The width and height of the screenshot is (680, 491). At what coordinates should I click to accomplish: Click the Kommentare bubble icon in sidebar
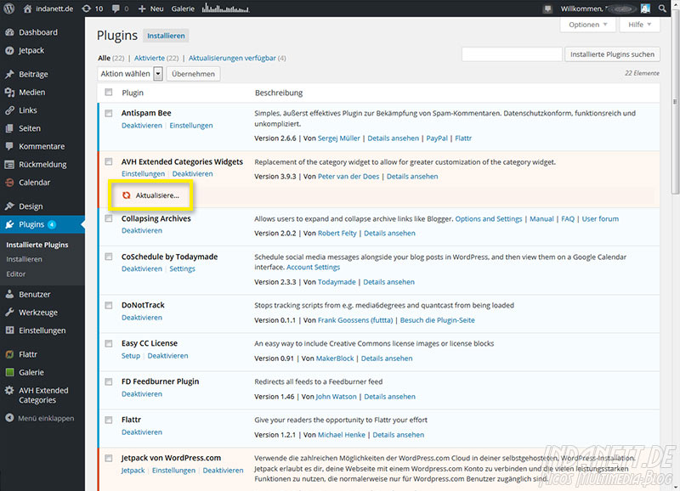[9, 146]
